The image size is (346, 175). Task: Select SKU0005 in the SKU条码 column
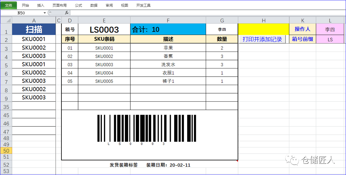(x=104, y=81)
